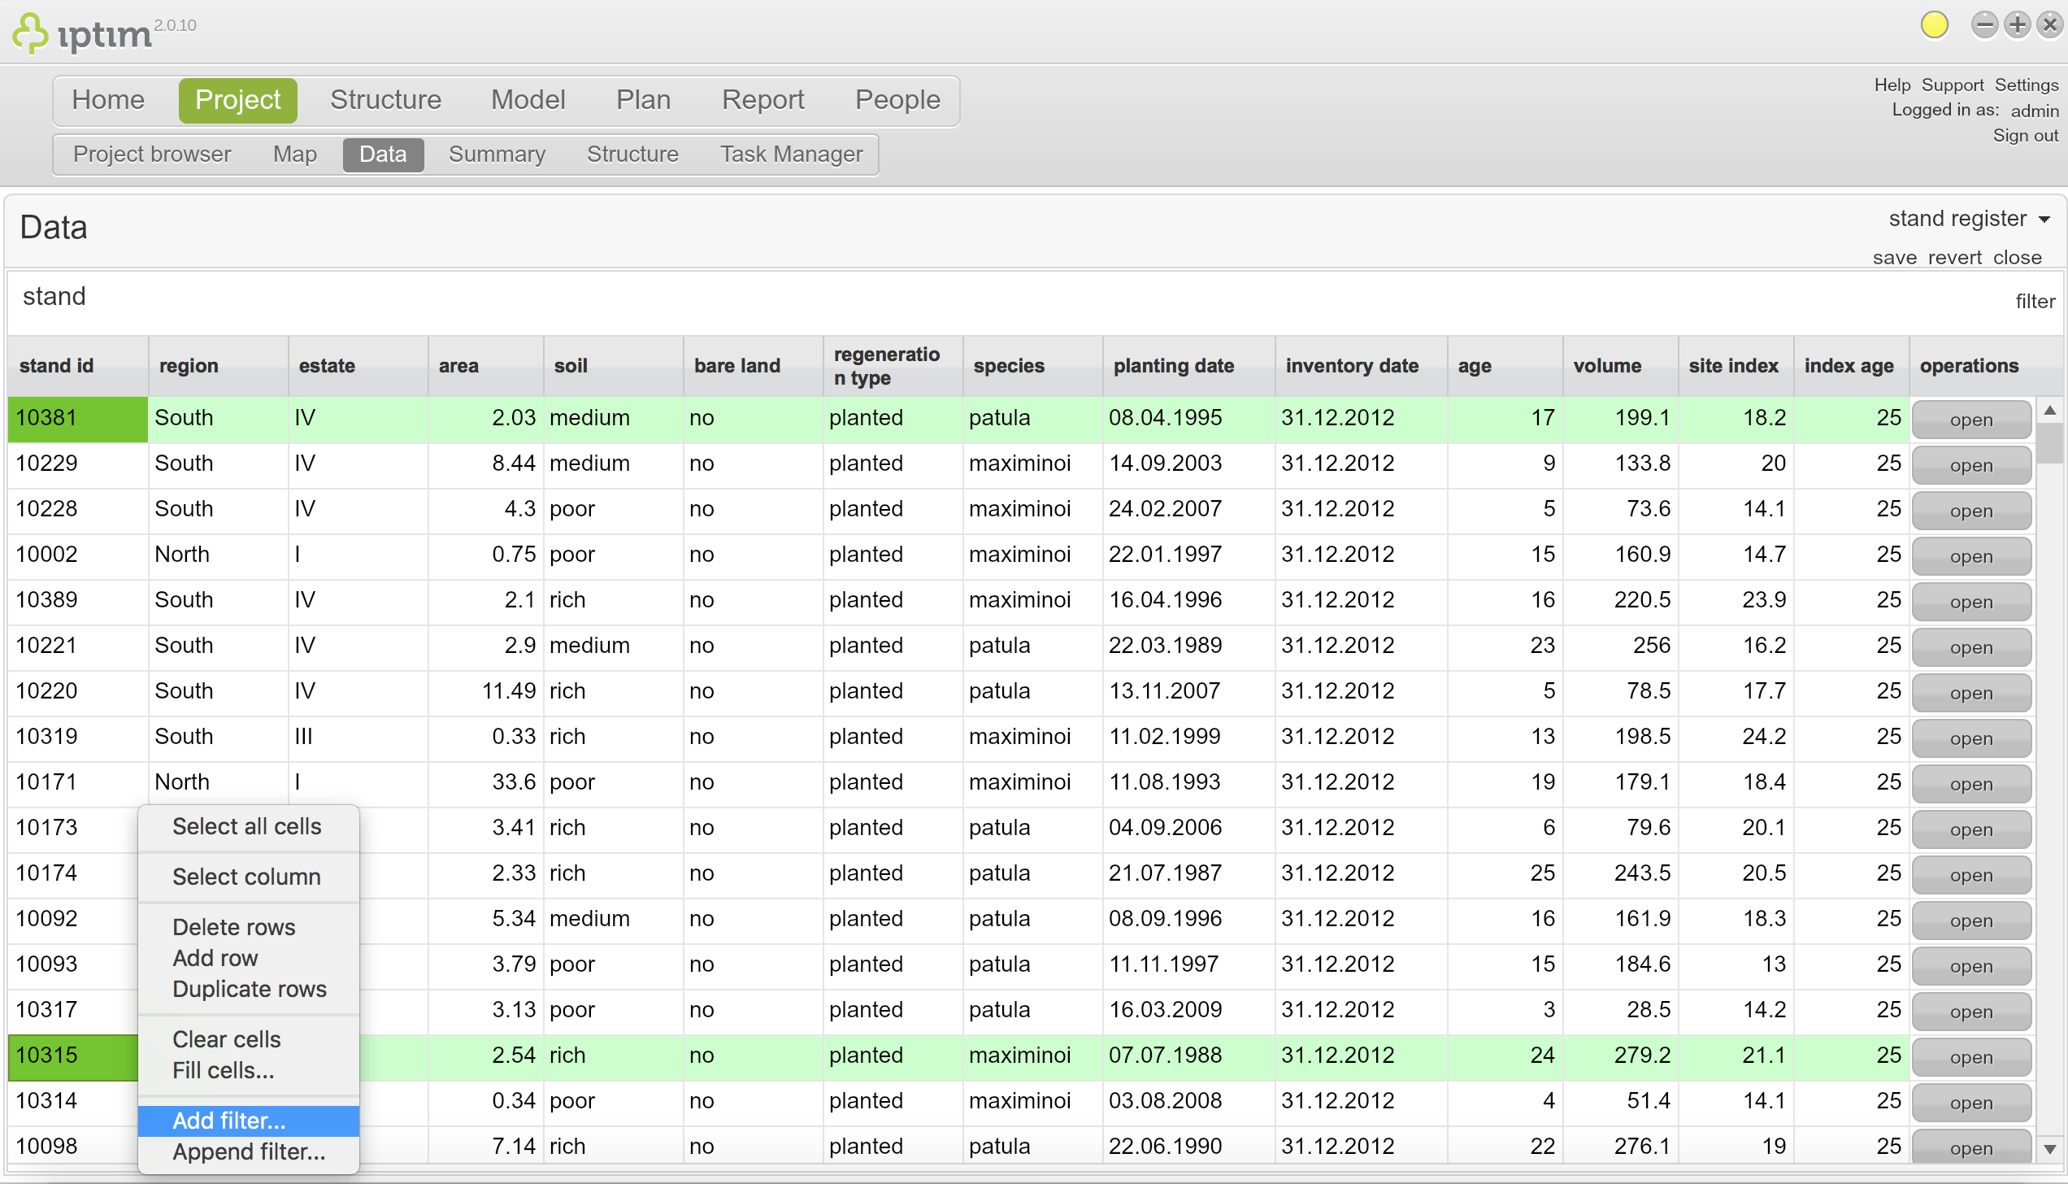Viewport: 2068px width, 1184px height.
Task: Expand the stand register dropdown
Action: (x=1969, y=219)
